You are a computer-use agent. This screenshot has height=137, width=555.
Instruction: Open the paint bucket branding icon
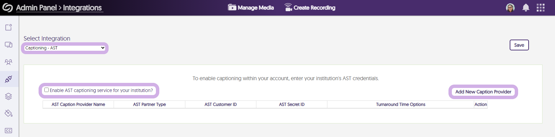(x=8, y=113)
